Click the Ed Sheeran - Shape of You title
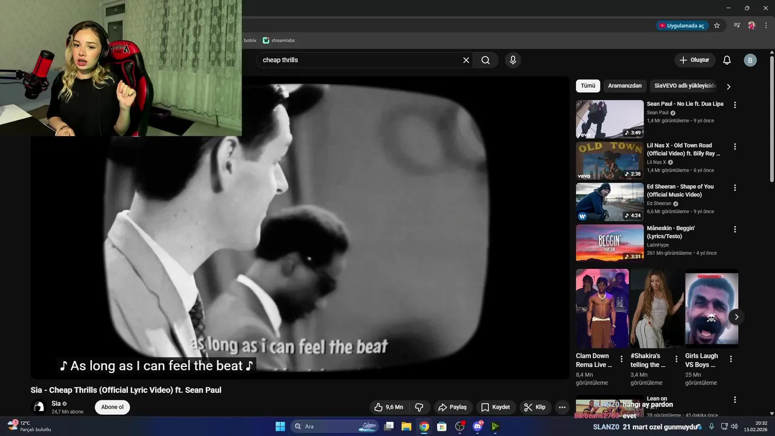 pos(680,191)
